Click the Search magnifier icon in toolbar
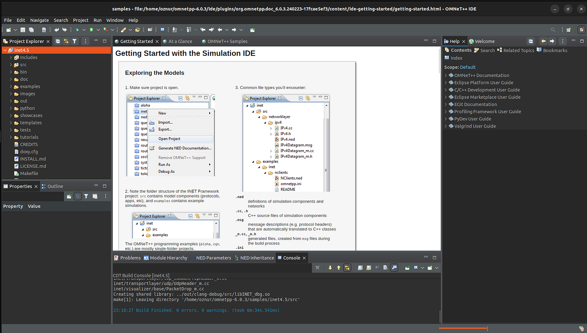This screenshot has width=587, height=333. click(553, 30)
